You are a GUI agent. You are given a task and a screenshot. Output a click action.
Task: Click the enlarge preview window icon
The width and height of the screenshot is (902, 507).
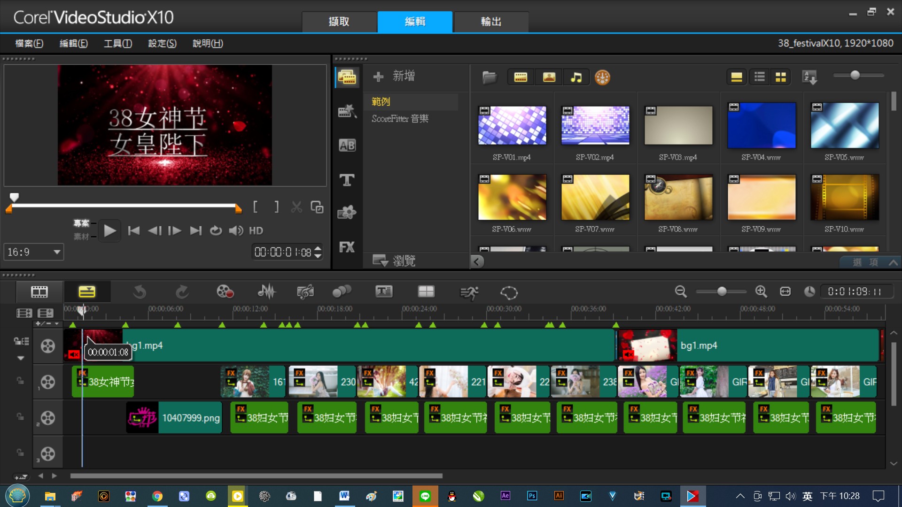point(317,207)
